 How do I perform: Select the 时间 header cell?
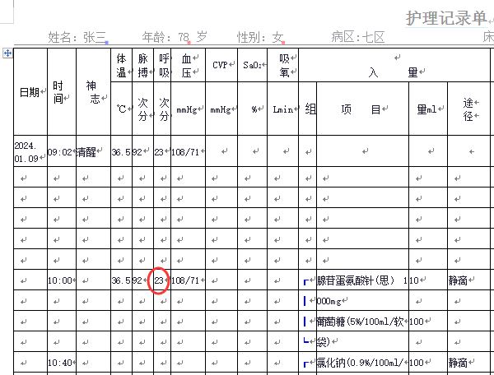(62, 92)
